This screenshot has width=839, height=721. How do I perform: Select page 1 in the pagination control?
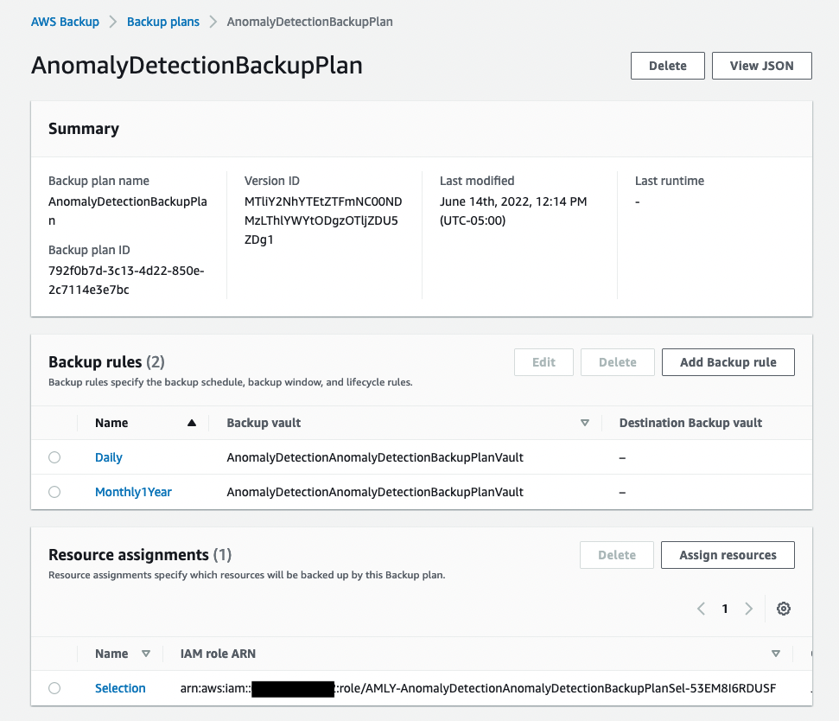click(x=724, y=609)
